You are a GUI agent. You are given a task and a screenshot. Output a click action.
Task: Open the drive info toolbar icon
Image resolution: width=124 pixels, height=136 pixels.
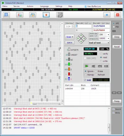click(6, 15)
